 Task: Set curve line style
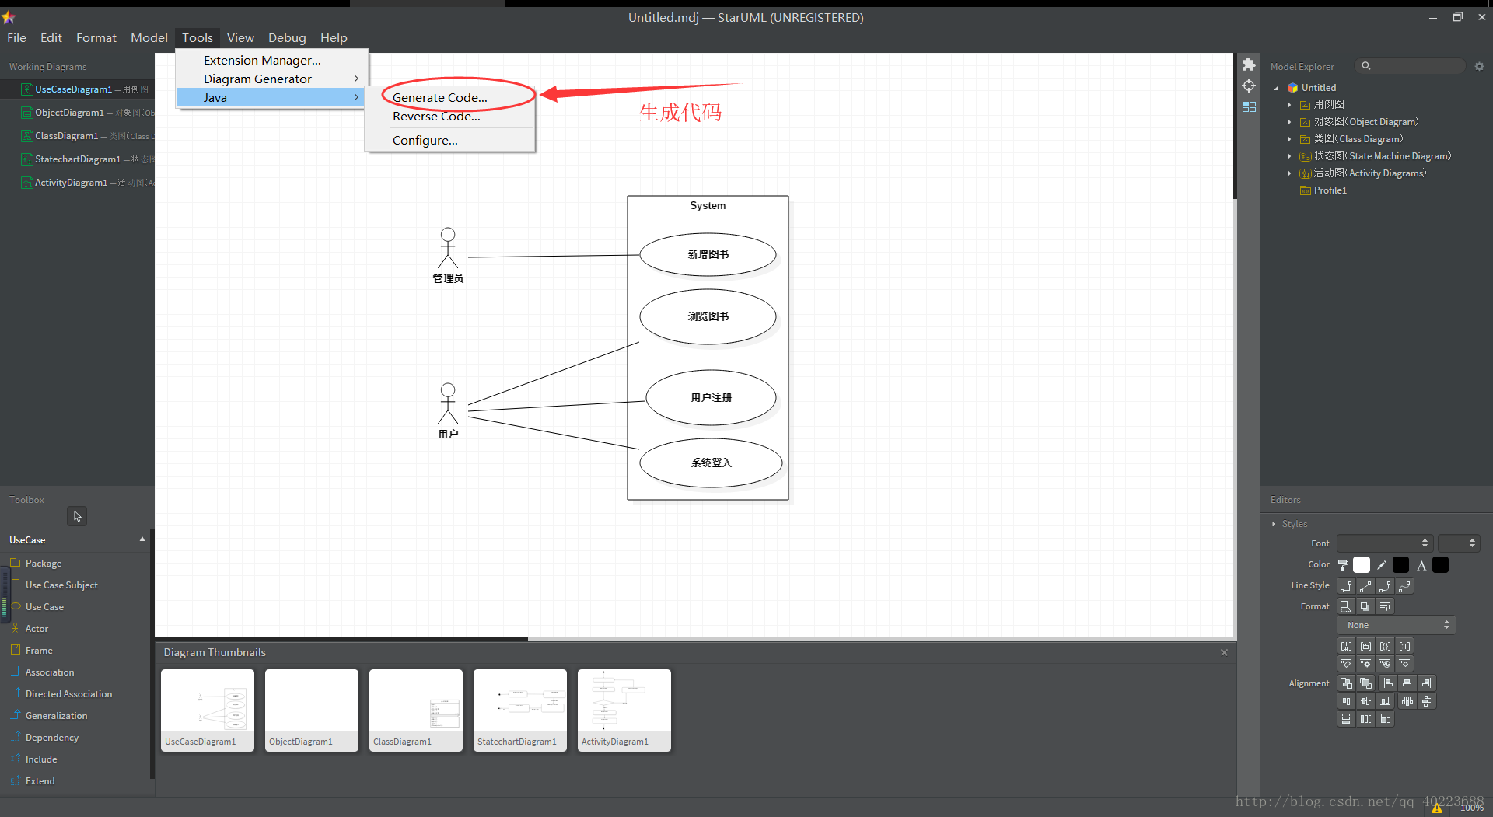pos(1404,586)
